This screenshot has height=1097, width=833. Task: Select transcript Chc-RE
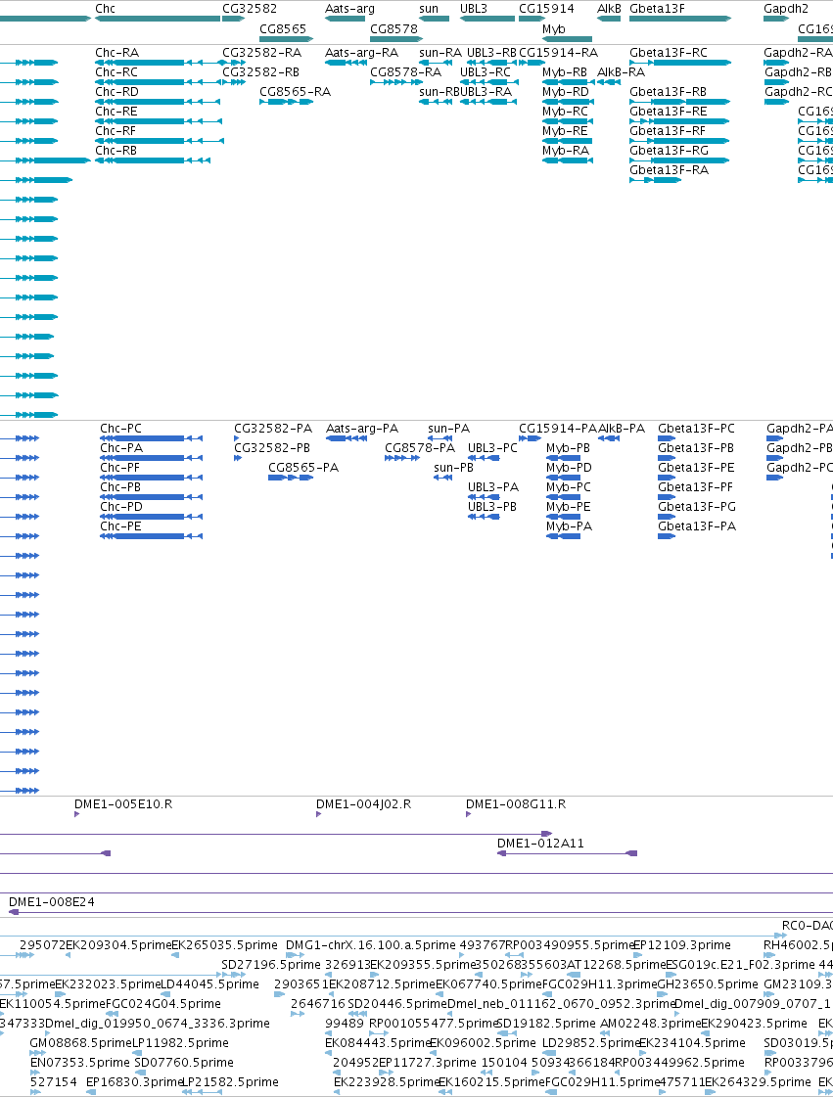(116, 112)
